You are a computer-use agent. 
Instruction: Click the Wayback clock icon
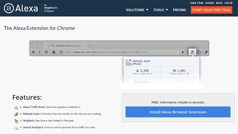click(x=16, y=121)
